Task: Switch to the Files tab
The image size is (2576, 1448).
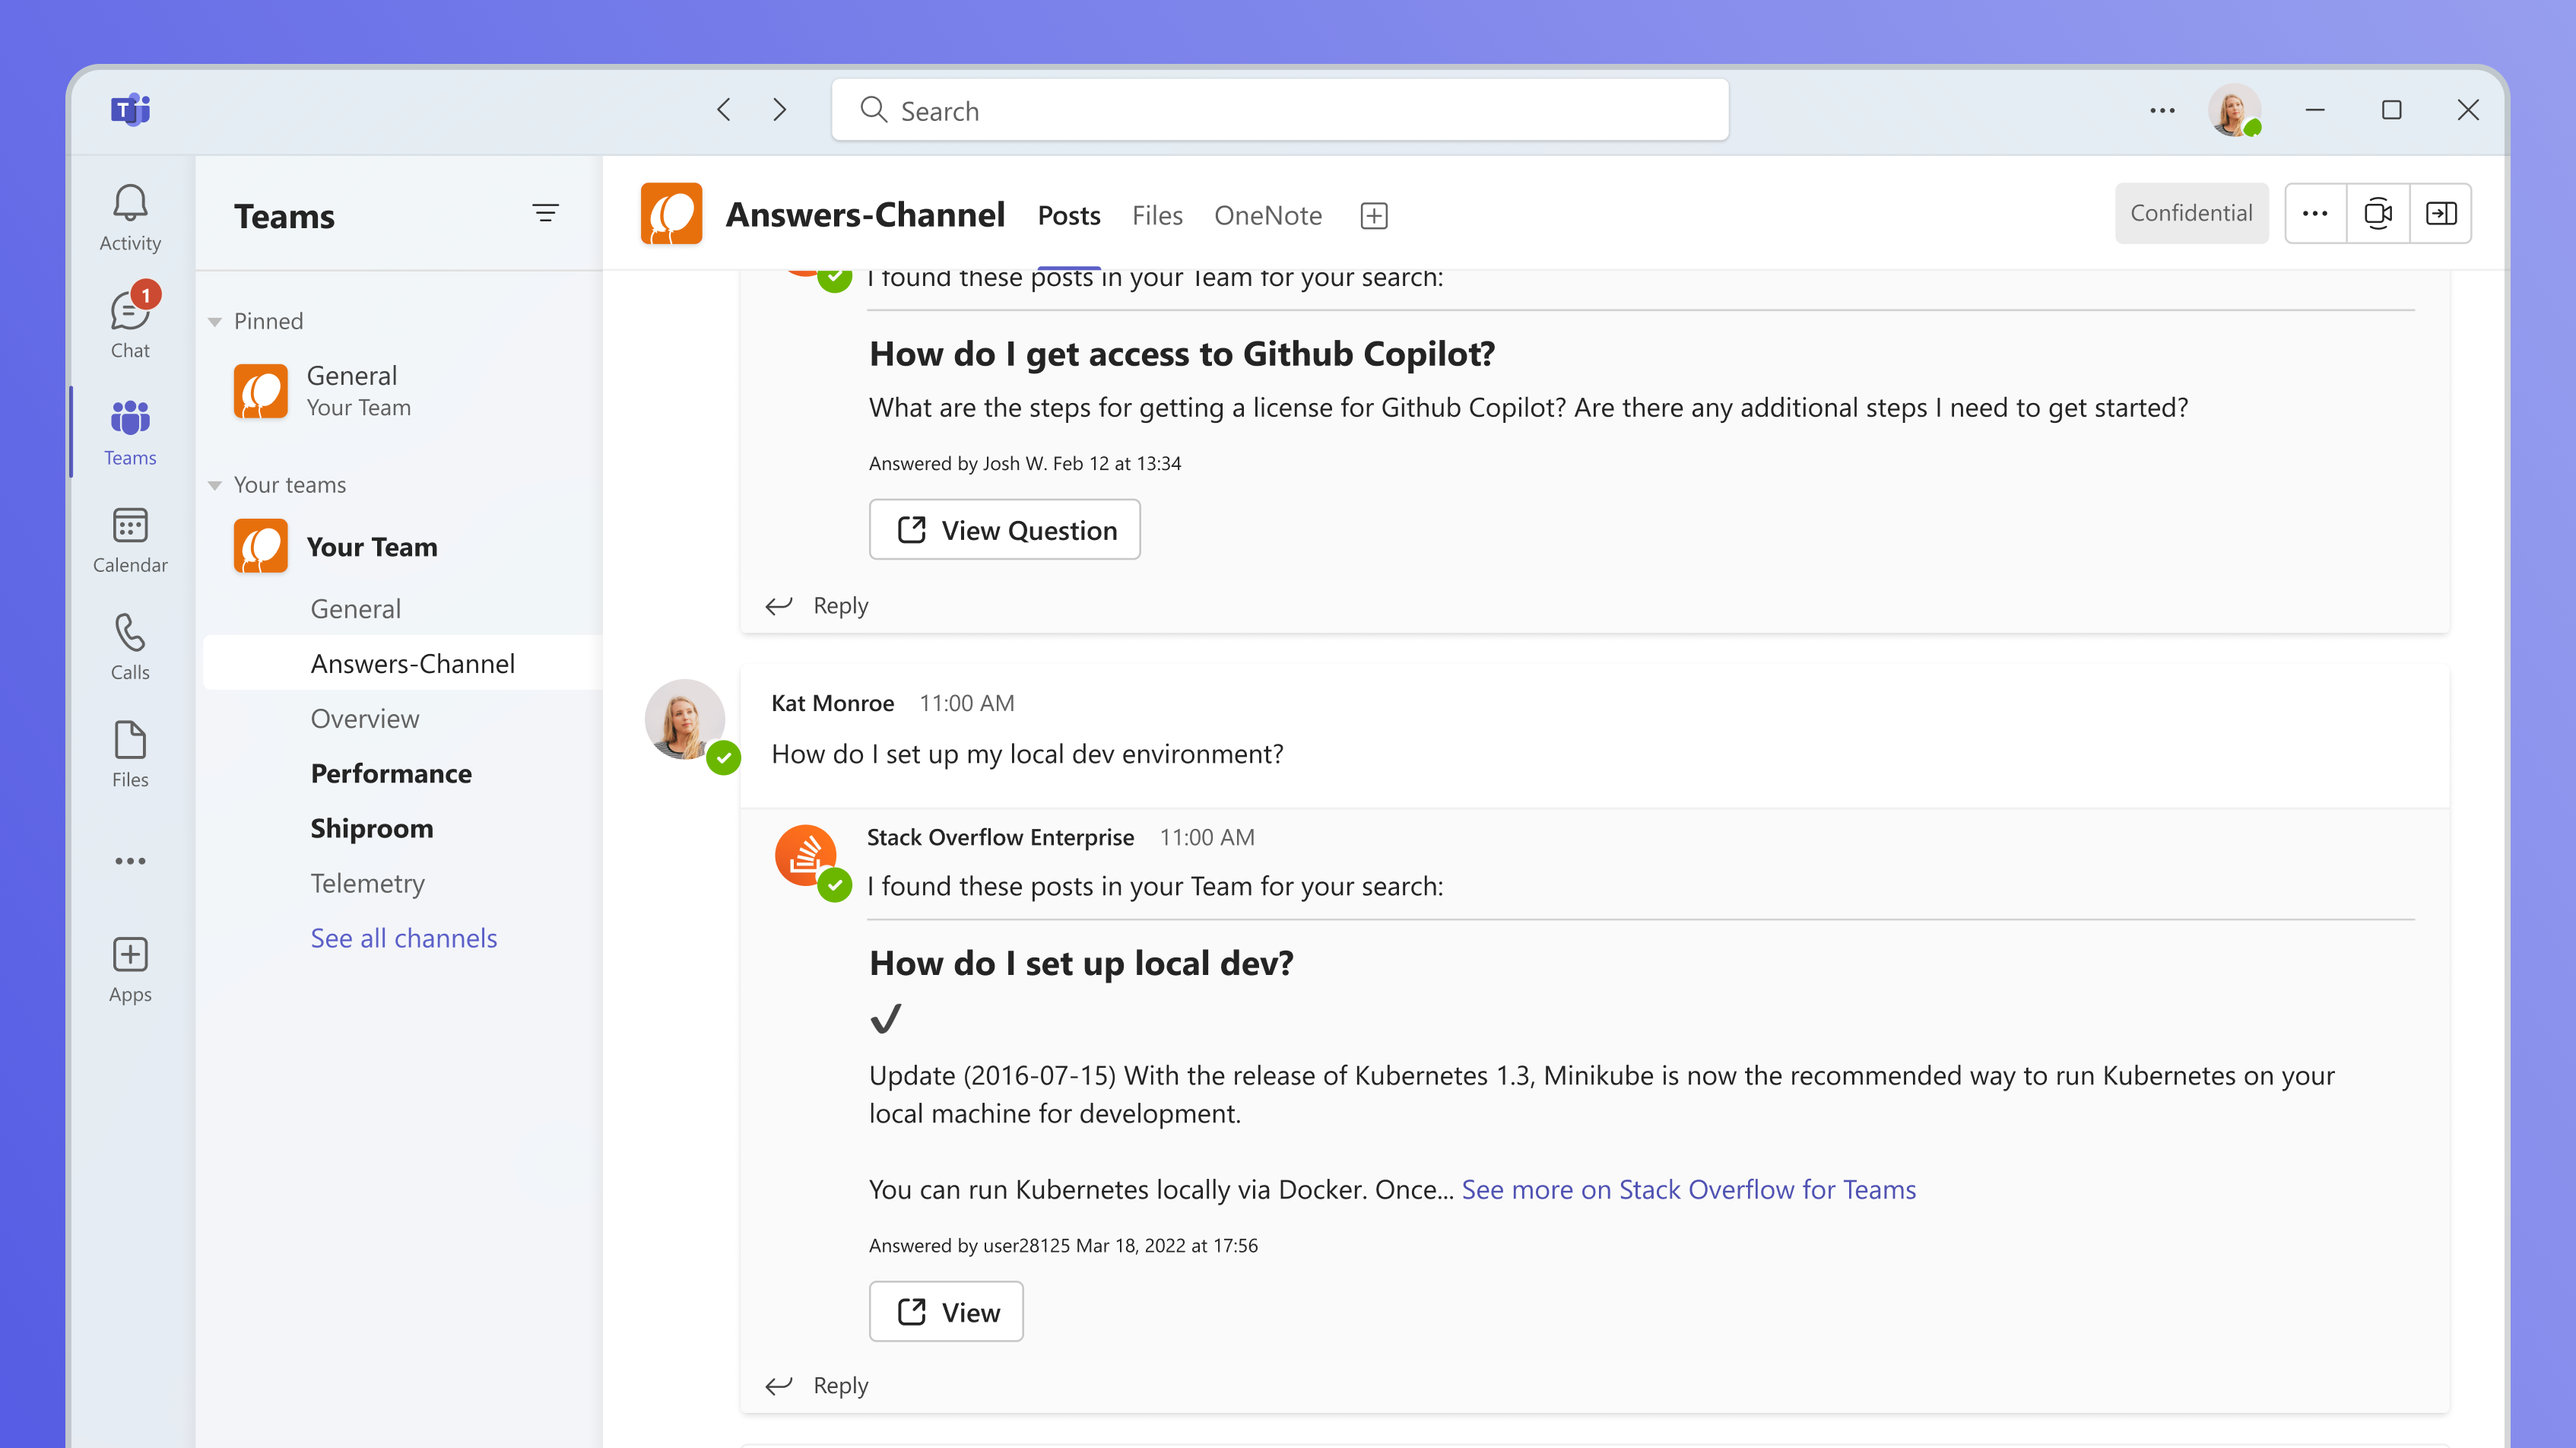Action: pos(1157,216)
